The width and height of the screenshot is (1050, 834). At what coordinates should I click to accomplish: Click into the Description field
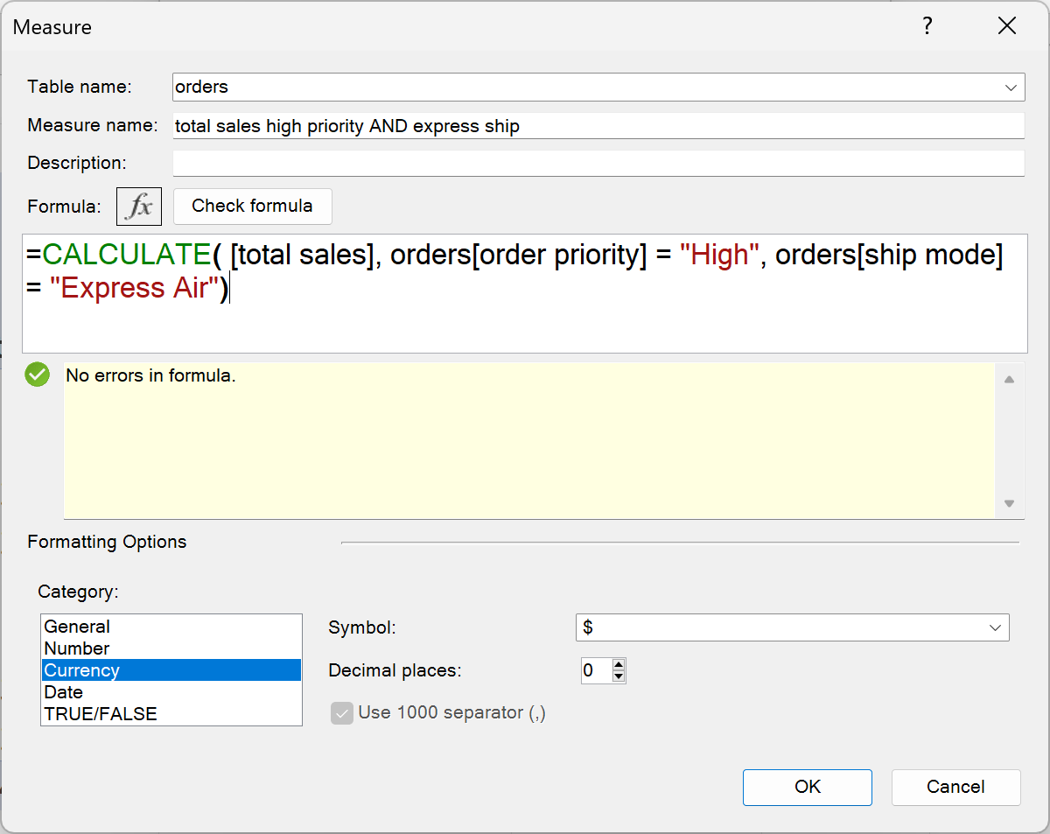[x=598, y=164]
